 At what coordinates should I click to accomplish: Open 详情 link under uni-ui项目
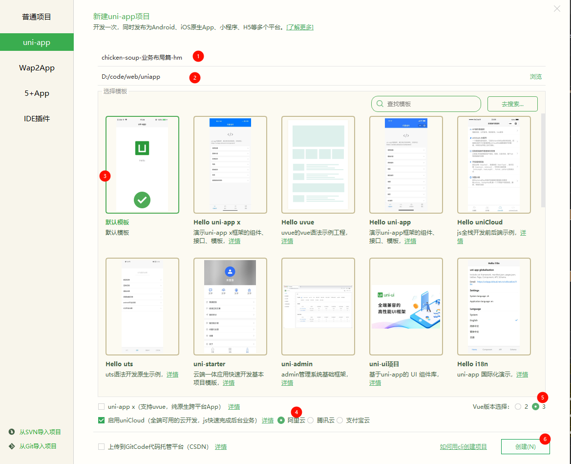(375, 383)
